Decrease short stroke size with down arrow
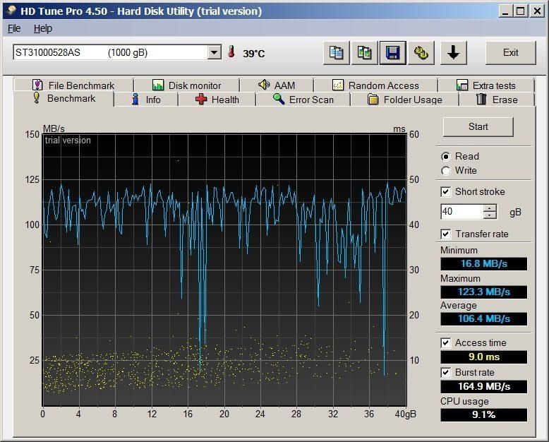This screenshot has height=442, width=549. 490,215
